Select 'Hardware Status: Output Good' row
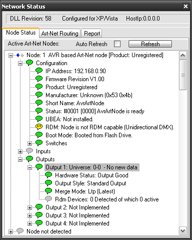 [91, 175]
